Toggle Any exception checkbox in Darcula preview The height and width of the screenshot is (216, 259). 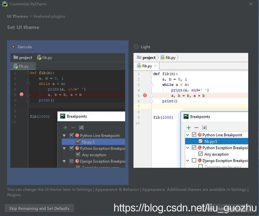pos(78,155)
